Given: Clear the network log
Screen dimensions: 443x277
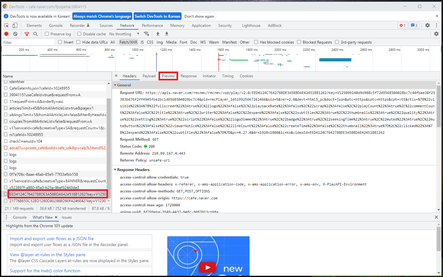Looking at the screenshot, I should [15, 34].
